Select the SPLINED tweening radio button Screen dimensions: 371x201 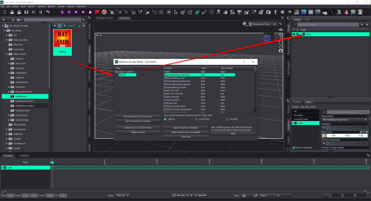pos(227,119)
